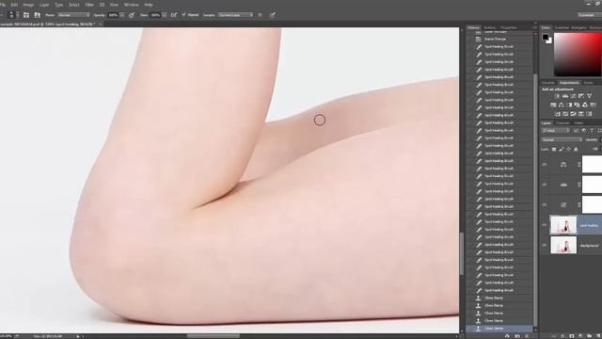This screenshot has width=602, height=339.
Task: Add a Curves adjustment
Action: [573, 96]
